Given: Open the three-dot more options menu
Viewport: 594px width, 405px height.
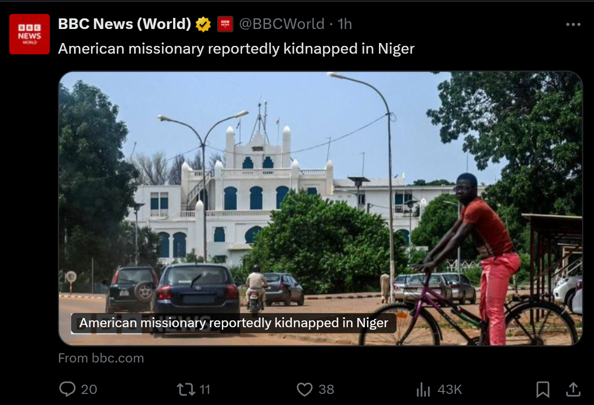Looking at the screenshot, I should pyautogui.click(x=573, y=25).
